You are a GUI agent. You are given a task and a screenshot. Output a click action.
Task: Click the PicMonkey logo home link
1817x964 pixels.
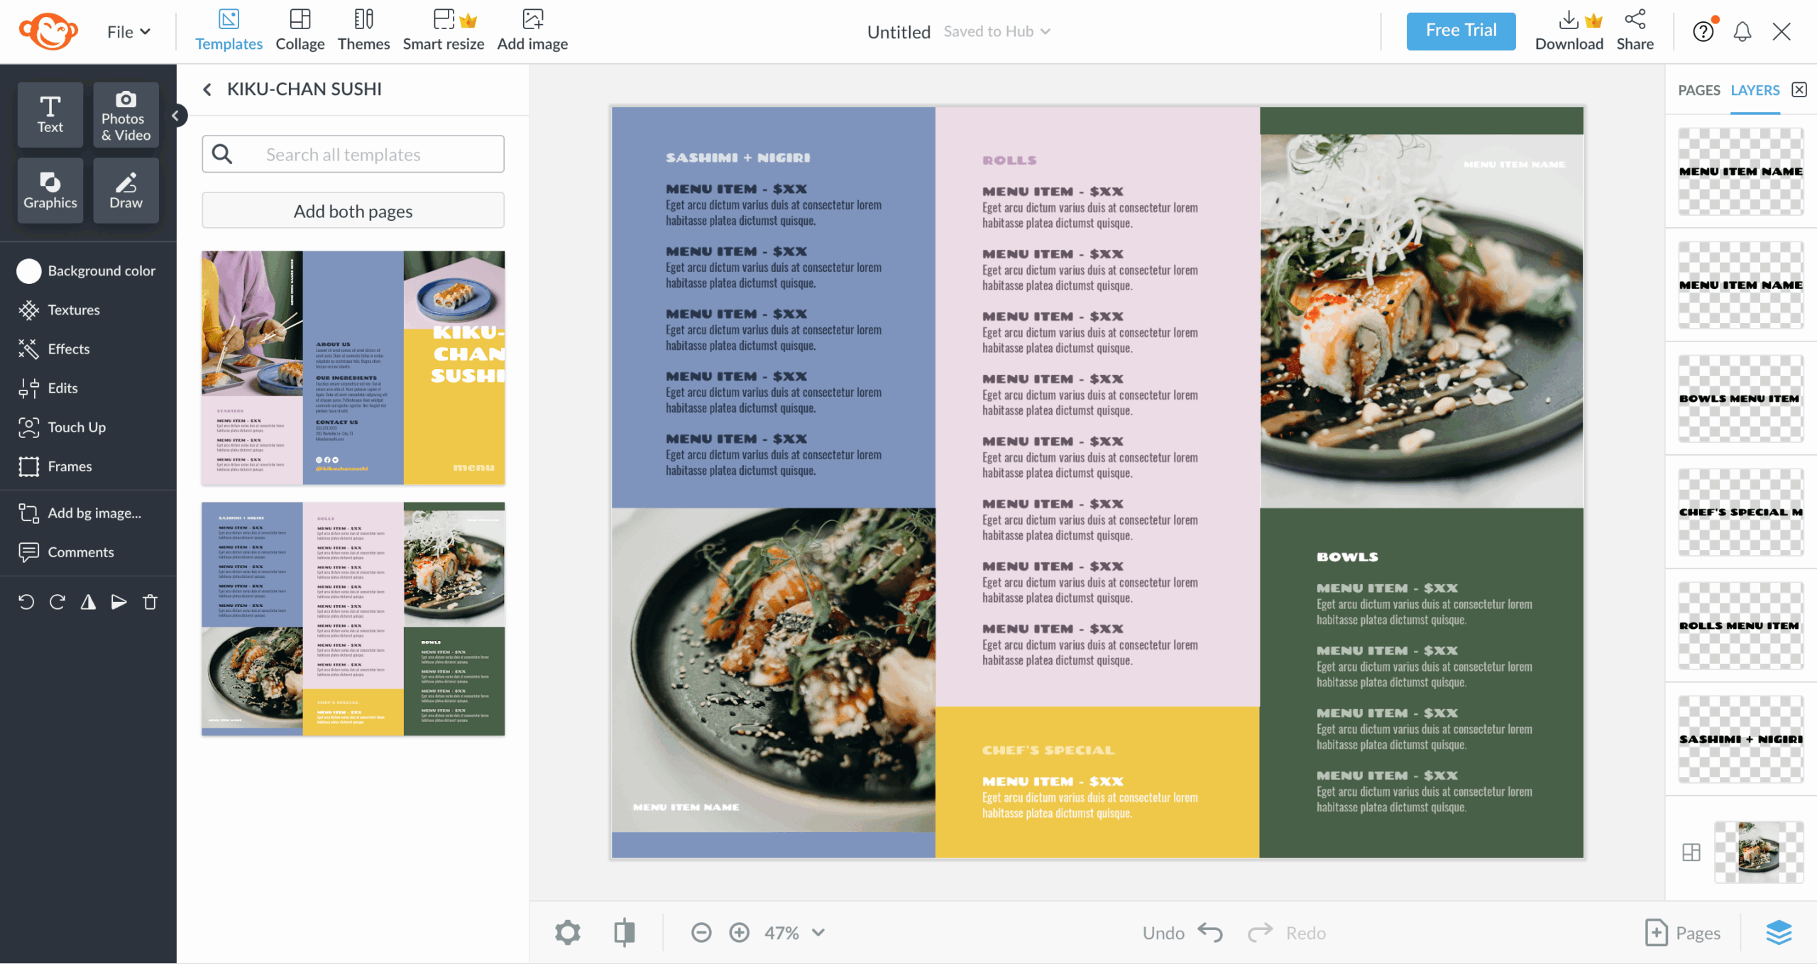point(48,31)
